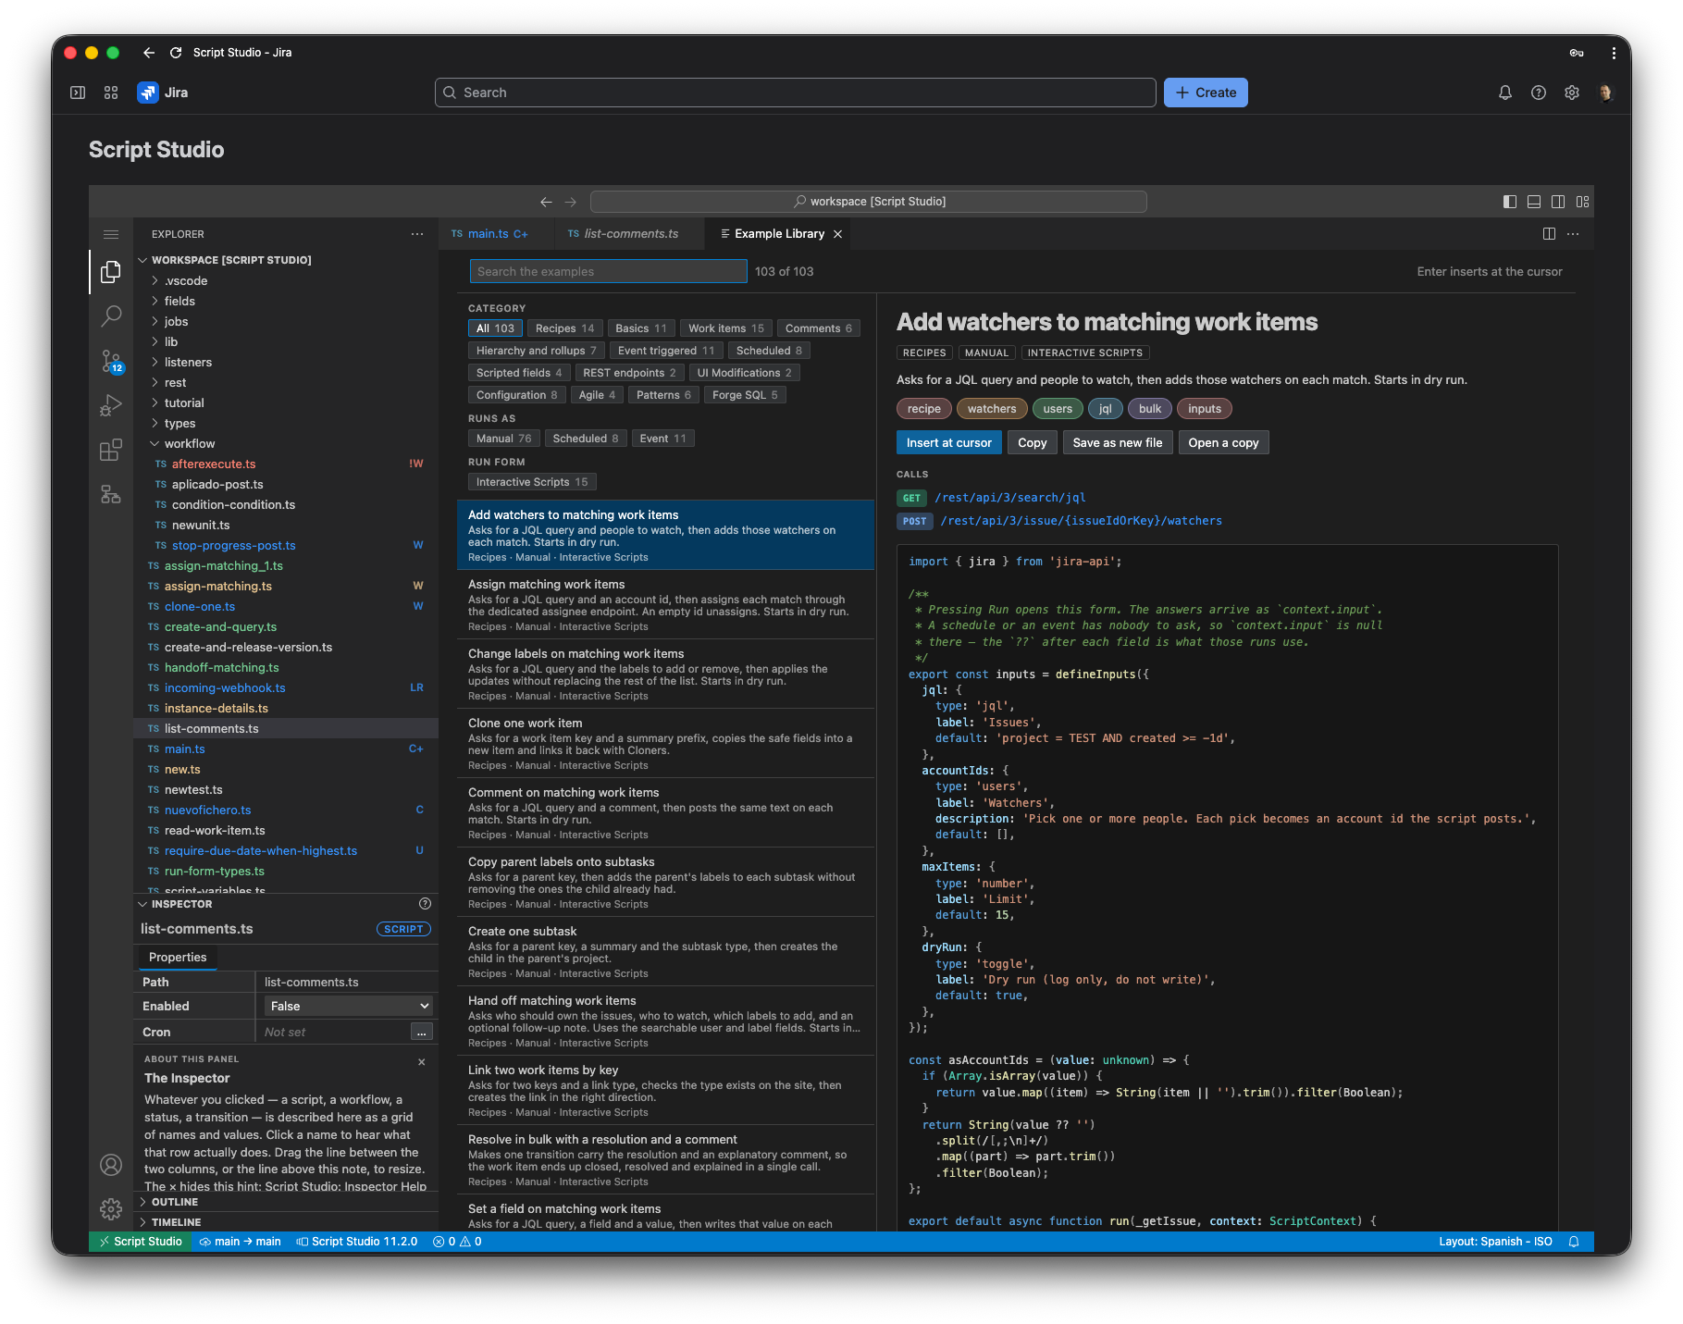
Task: Open the Jira app switcher grid
Action: pyautogui.click(x=111, y=93)
